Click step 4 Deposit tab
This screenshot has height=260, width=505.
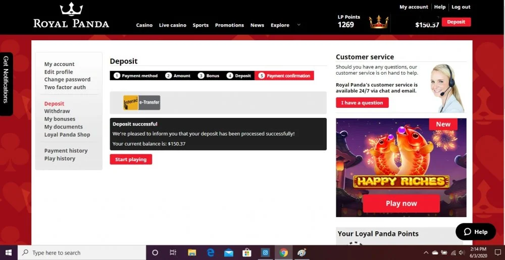(x=239, y=76)
